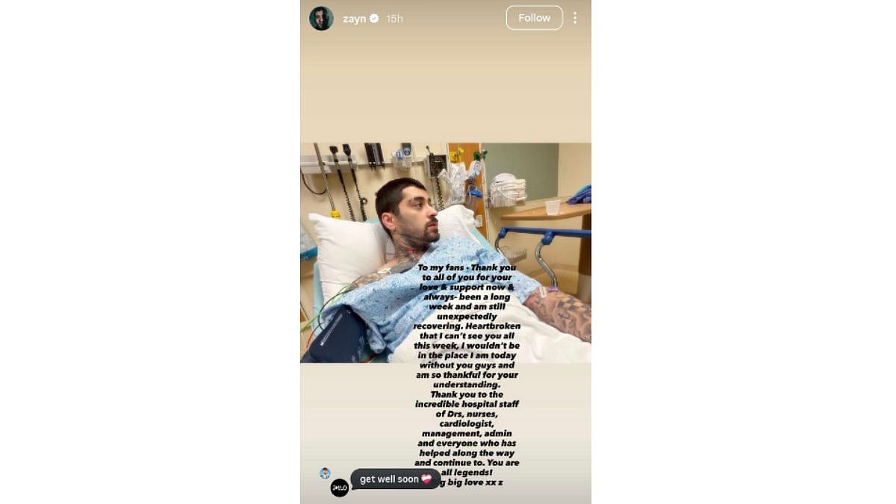The height and width of the screenshot is (504, 896).
Task: Click the white pillow in the photo
Action: 346,251
